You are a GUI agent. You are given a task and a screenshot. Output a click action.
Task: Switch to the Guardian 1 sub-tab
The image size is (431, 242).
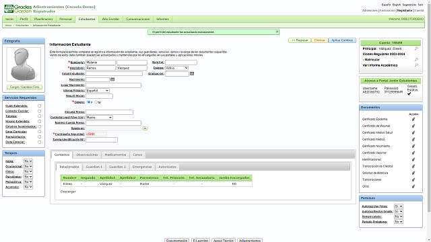[x=94, y=167]
